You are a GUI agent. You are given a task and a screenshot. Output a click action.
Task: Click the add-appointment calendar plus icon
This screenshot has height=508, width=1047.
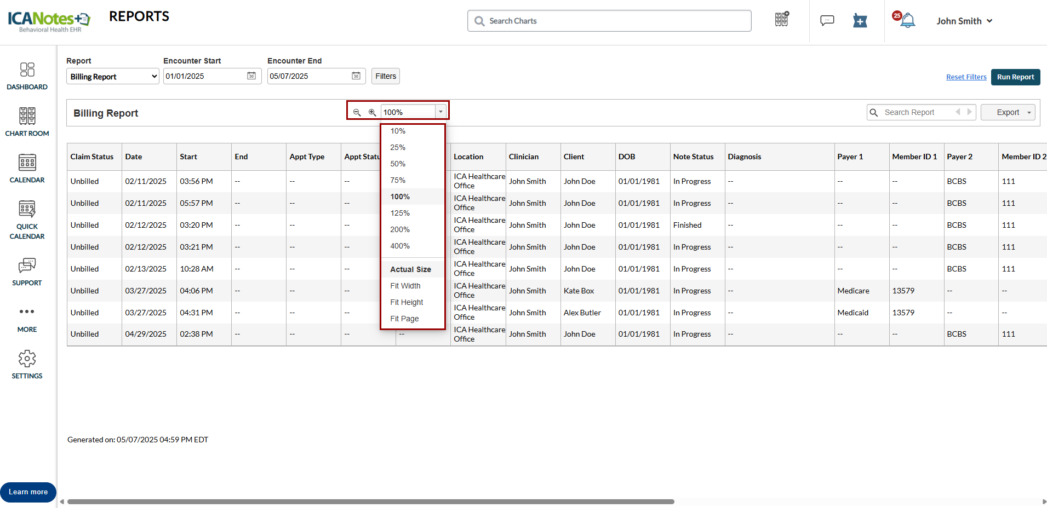coord(860,21)
